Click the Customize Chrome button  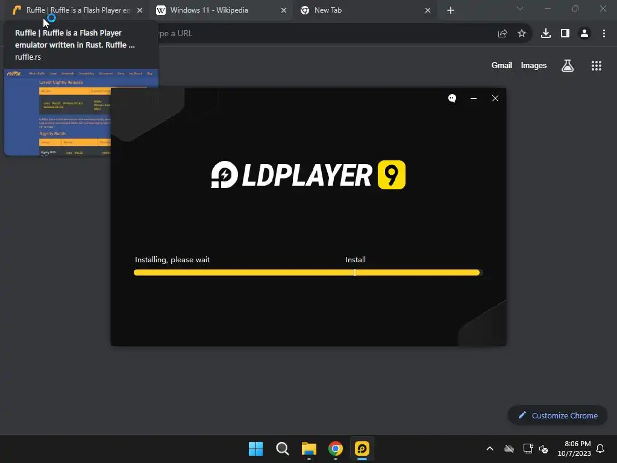(x=557, y=415)
